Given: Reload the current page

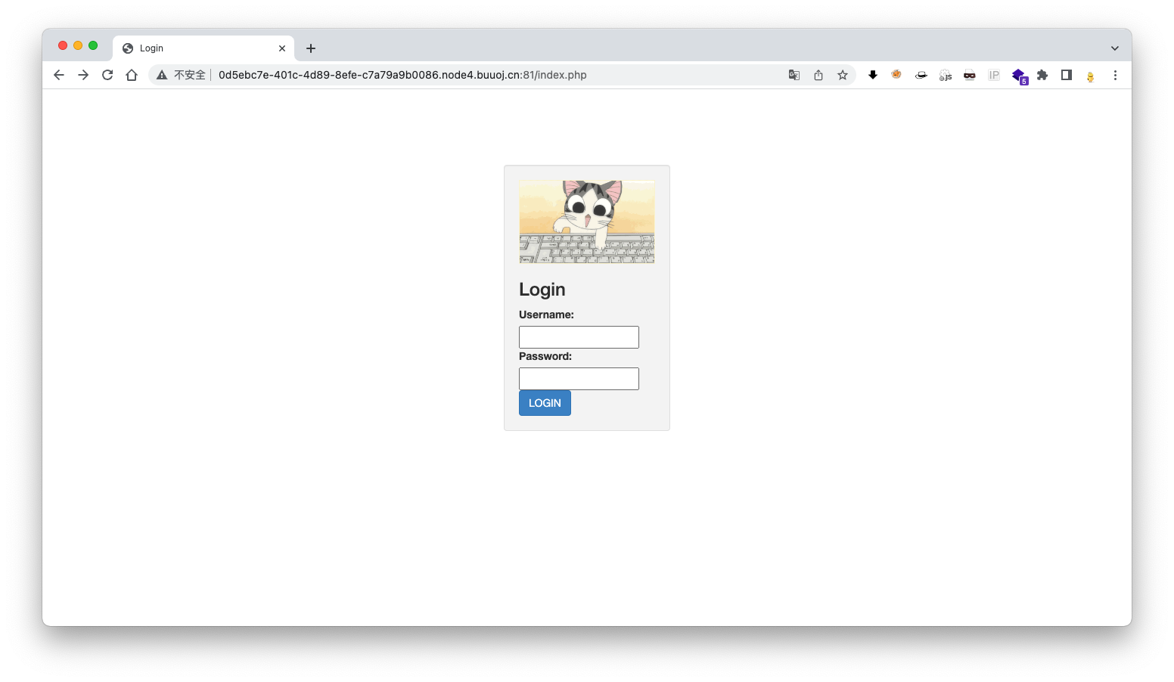Looking at the screenshot, I should coord(107,75).
